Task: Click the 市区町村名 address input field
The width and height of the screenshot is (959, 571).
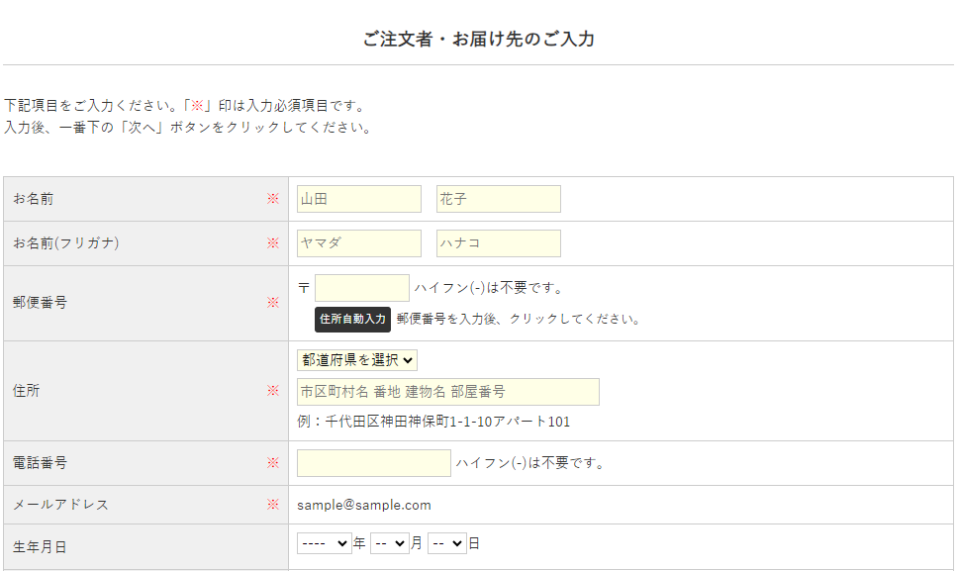Action: [x=447, y=392]
